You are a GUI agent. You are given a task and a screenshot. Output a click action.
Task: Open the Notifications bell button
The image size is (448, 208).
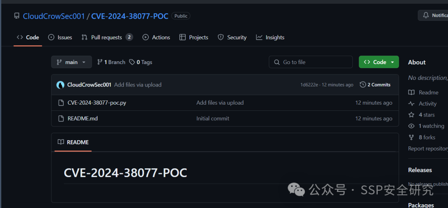click(433, 15)
